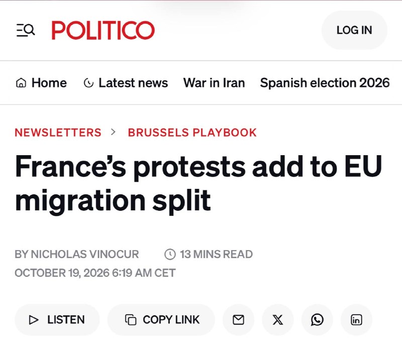Click the LOG IN button
This screenshot has width=402, height=350.
[354, 30]
